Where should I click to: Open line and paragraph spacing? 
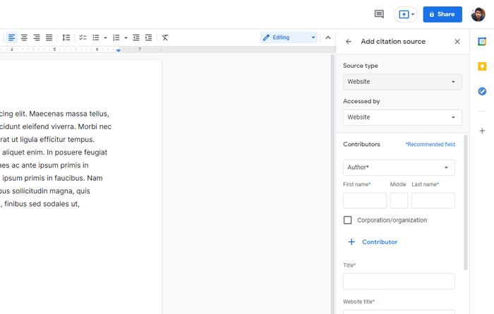coord(66,37)
